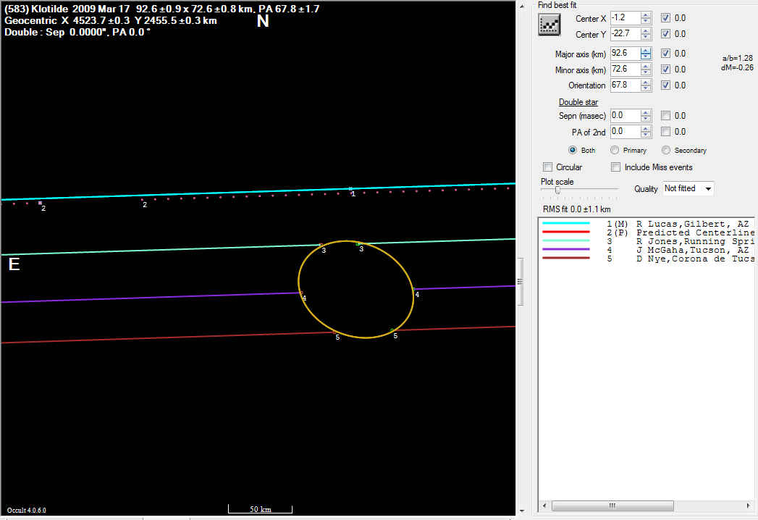Click the red color swatch for predicted centerline
This screenshot has height=520, width=758.
click(566, 232)
